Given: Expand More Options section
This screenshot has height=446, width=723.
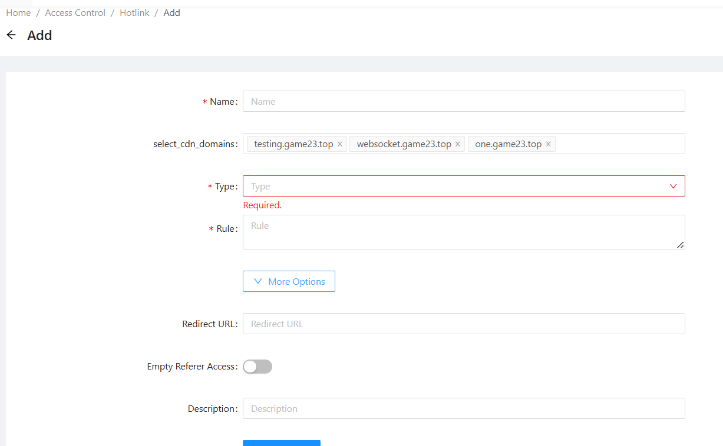Looking at the screenshot, I should click(x=289, y=281).
